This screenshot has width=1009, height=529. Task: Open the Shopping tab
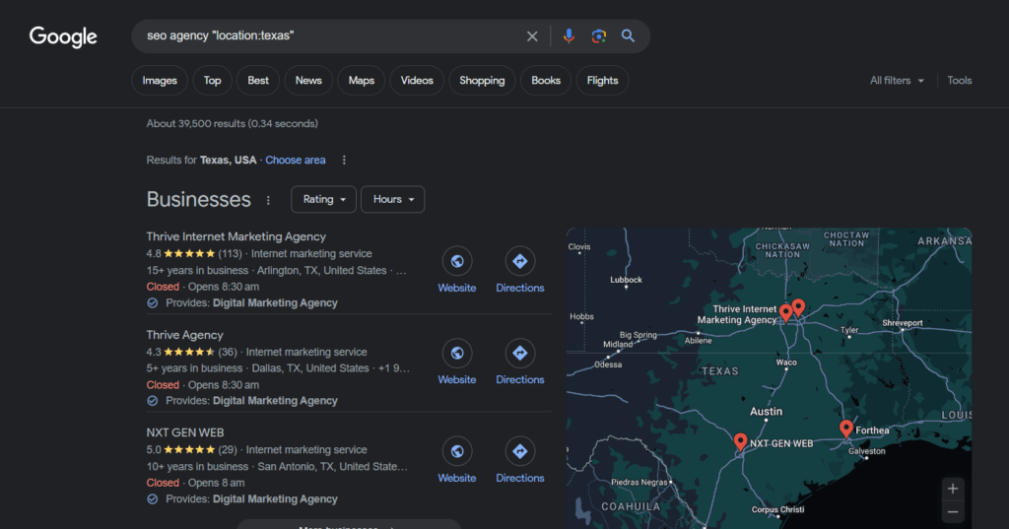click(482, 81)
